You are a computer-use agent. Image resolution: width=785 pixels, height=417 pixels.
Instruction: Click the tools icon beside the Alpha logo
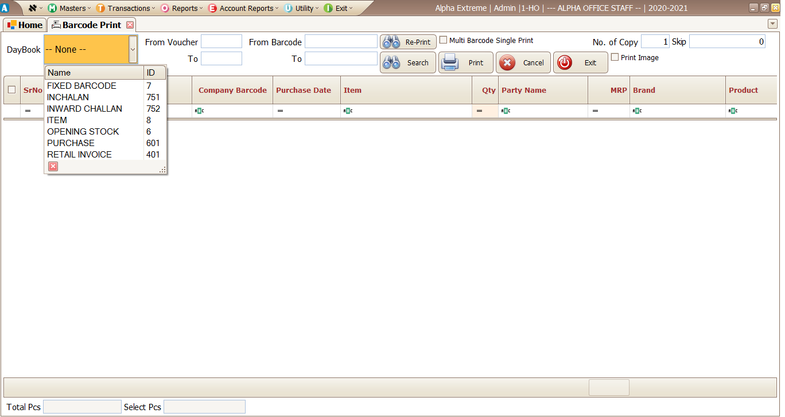pos(32,7)
